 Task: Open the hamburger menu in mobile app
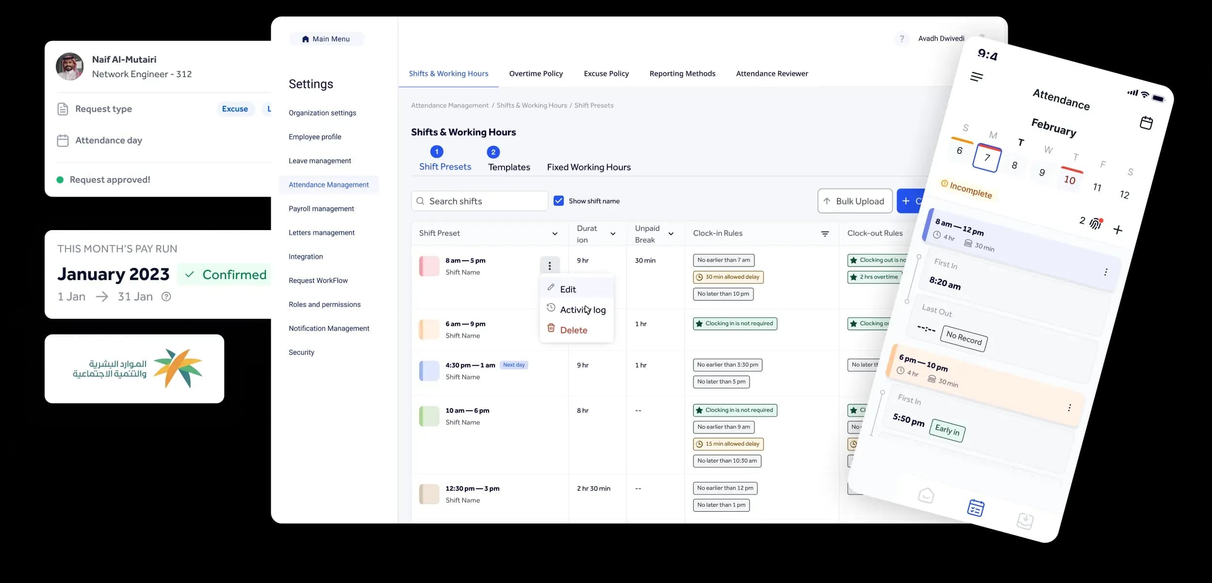click(x=976, y=77)
